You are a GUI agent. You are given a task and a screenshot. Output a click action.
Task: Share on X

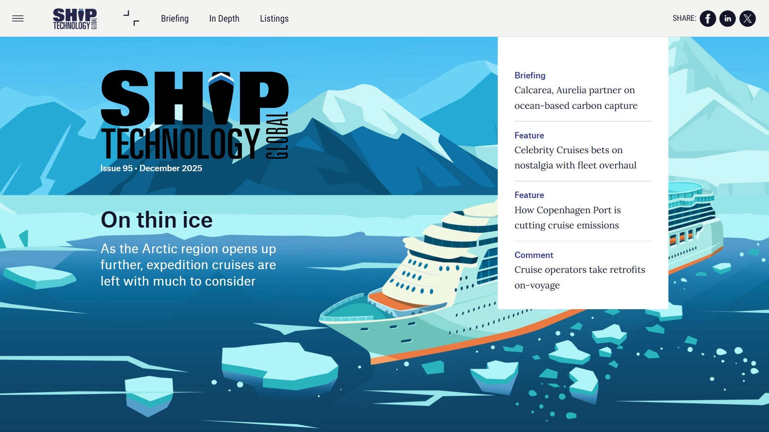click(747, 18)
